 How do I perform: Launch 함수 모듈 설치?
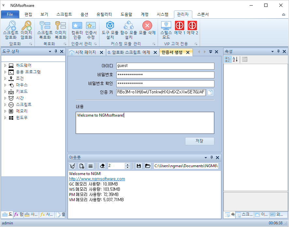(x=129, y=30)
